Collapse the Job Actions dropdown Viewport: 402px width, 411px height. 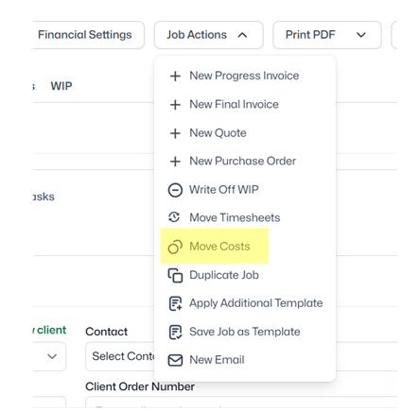208,35
